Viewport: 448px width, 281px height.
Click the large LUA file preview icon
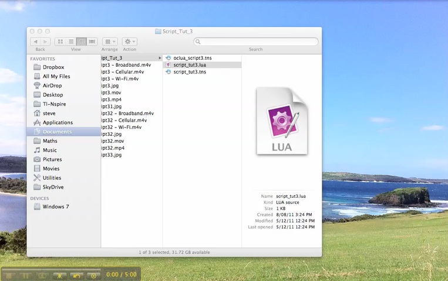[282, 121]
